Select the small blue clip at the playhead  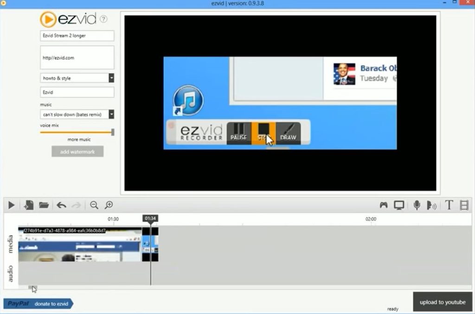(150, 244)
